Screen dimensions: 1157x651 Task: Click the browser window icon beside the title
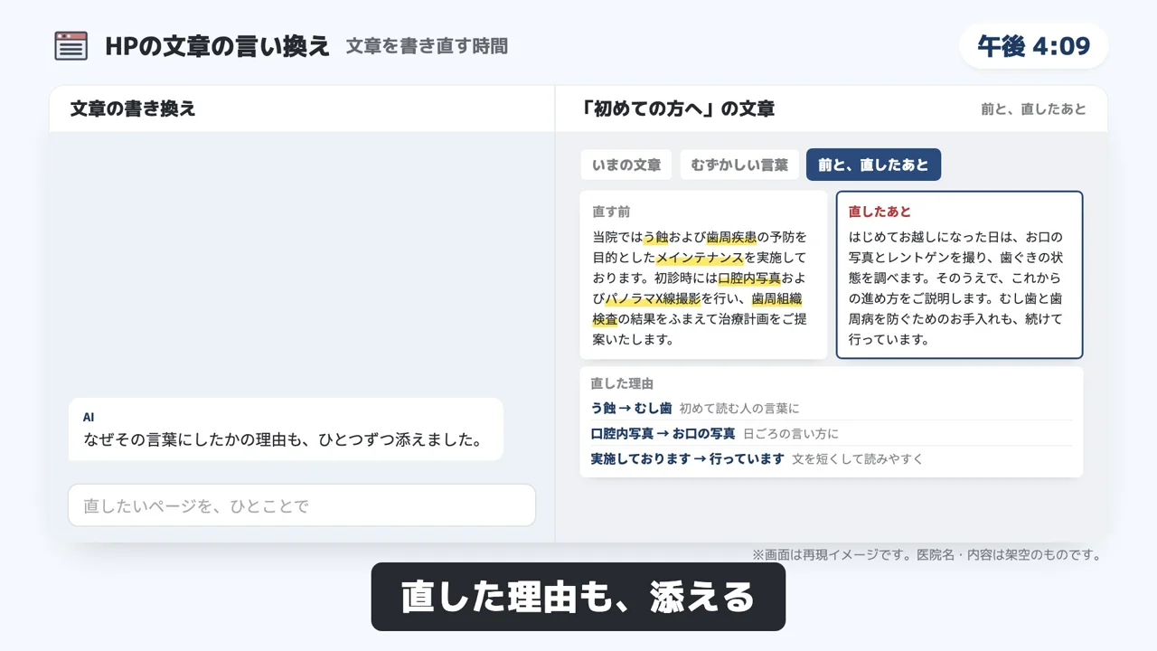point(71,46)
